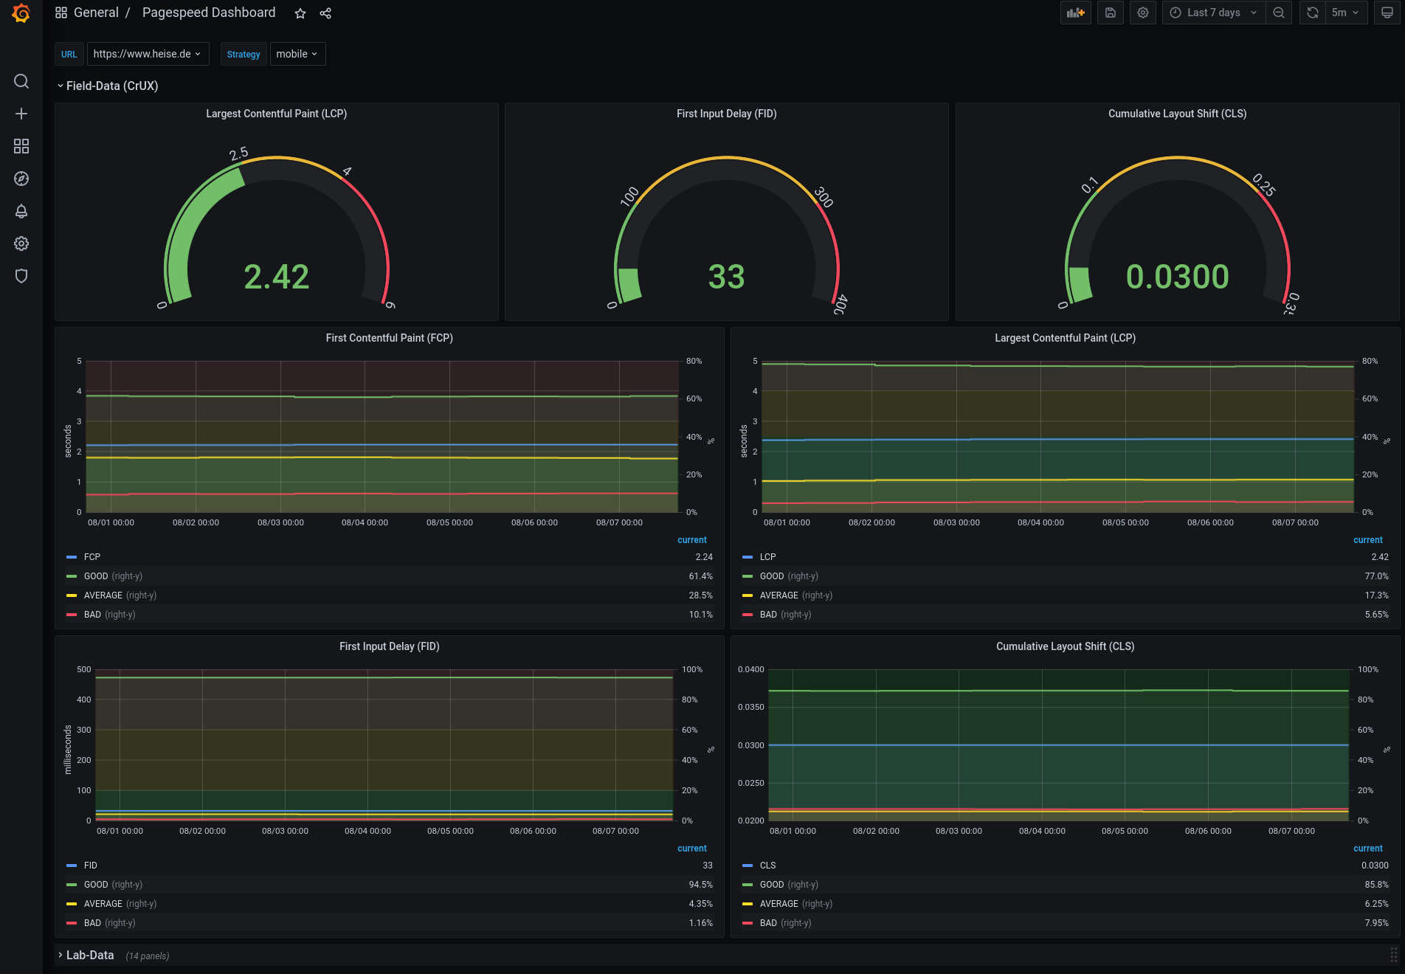This screenshot has width=1405, height=974.
Task: Open dashboard grid icon beside General
Action: point(61,13)
